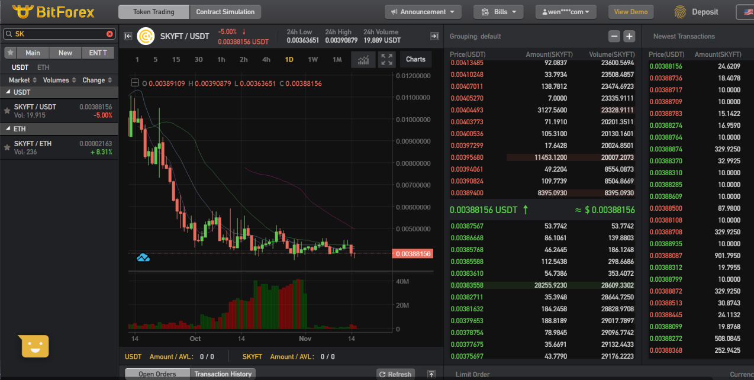This screenshot has height=380, width=754.
Task: Click the upload icon next to Refresh
Action: (431, 374)
